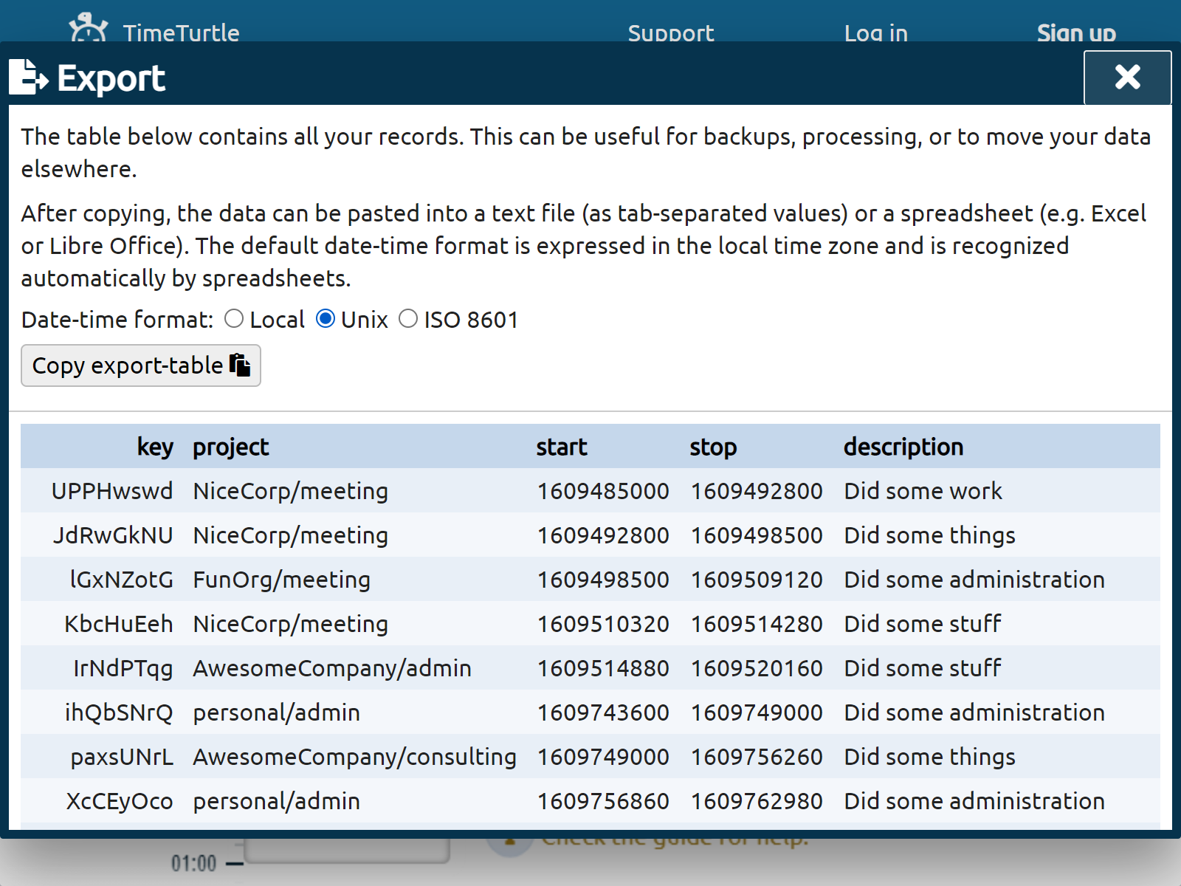
Task: Open the Support page link
Action: pyautogui.click(x=671, y=33)
